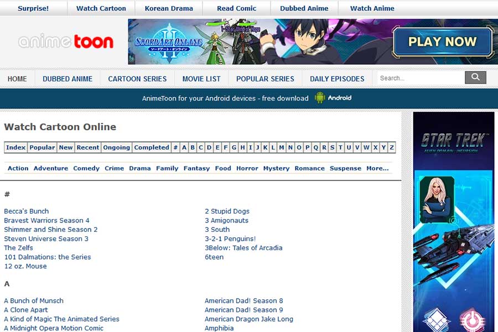Open the Star Trek sidebar advertisement

[x=454, y=222]
